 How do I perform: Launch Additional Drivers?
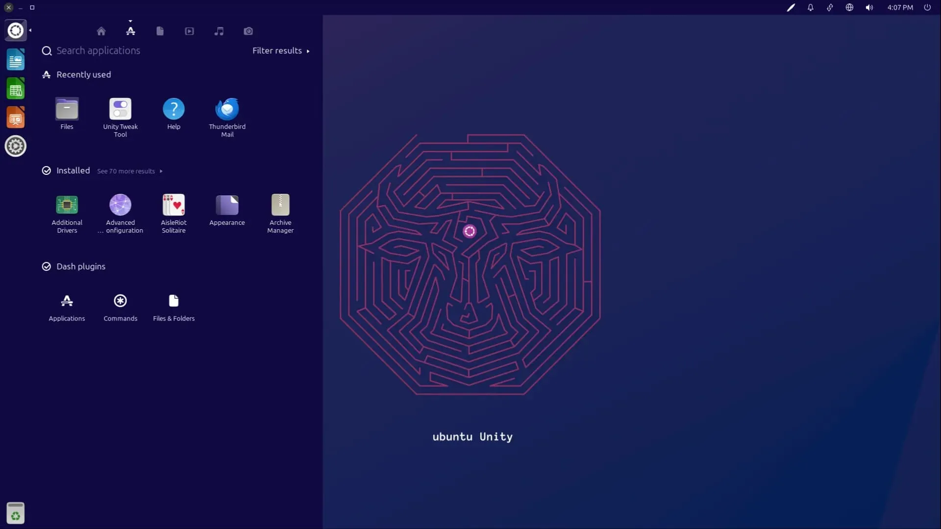(x=67, y=205)
